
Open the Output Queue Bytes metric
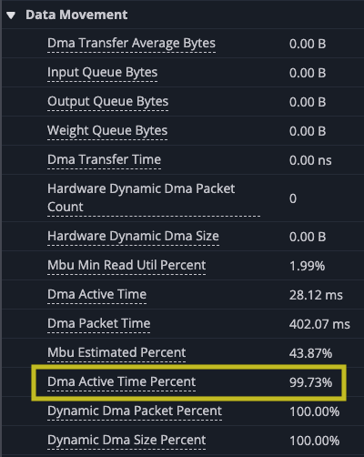(x=107, y=102)
